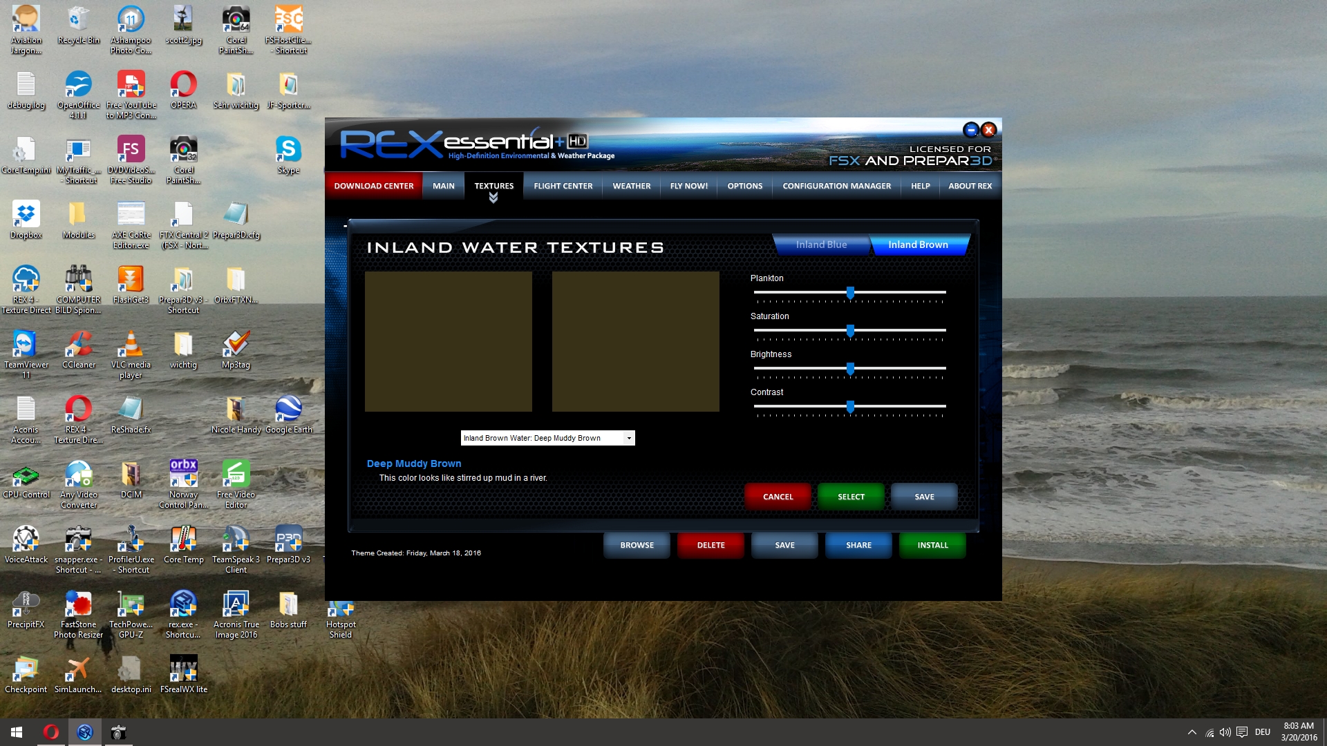Click the TeamViewer 11 icon
1327x746 pixels.
(26, 354)
